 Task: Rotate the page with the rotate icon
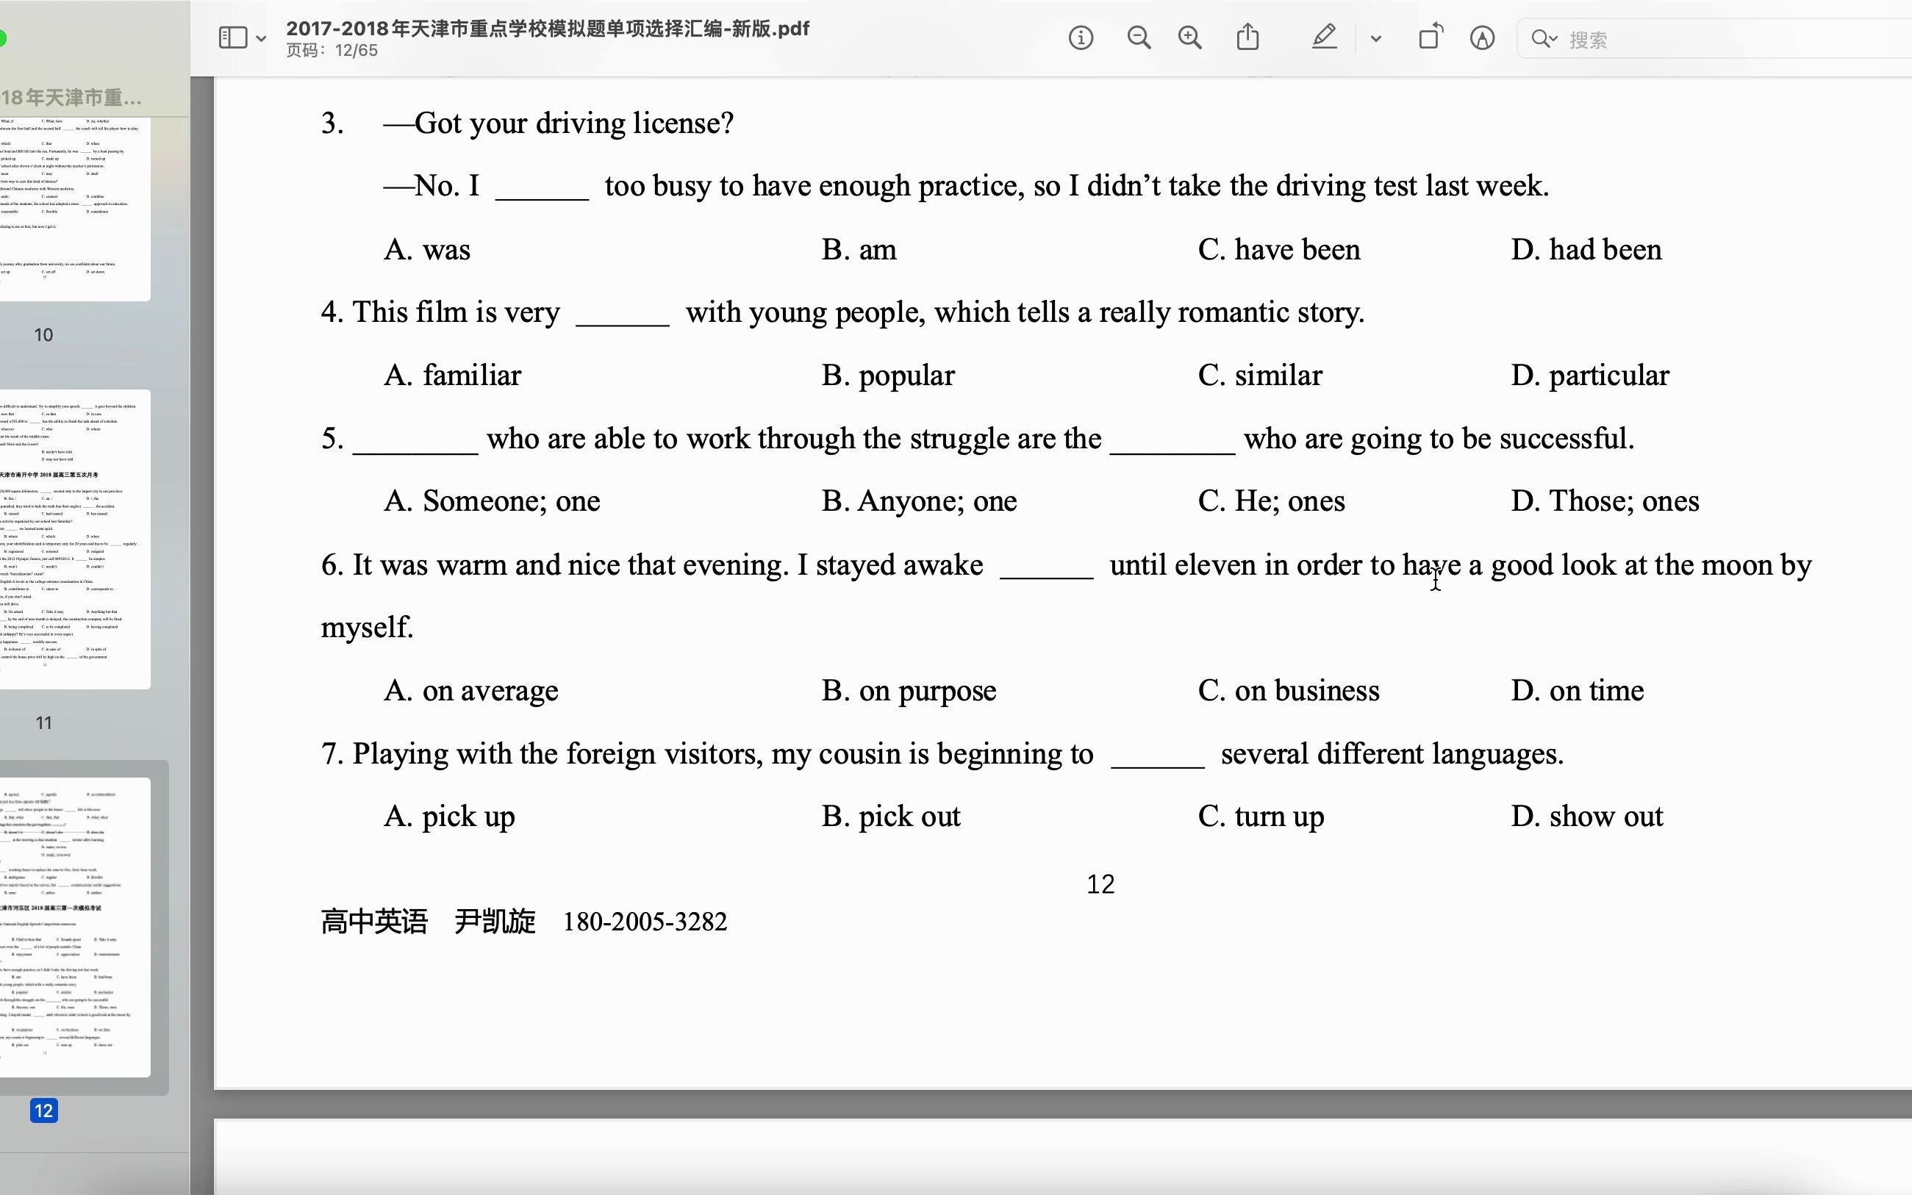pos(1431,37)
